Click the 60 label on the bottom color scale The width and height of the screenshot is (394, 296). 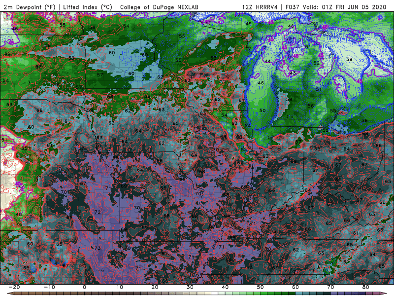click(x=295, y=287)
